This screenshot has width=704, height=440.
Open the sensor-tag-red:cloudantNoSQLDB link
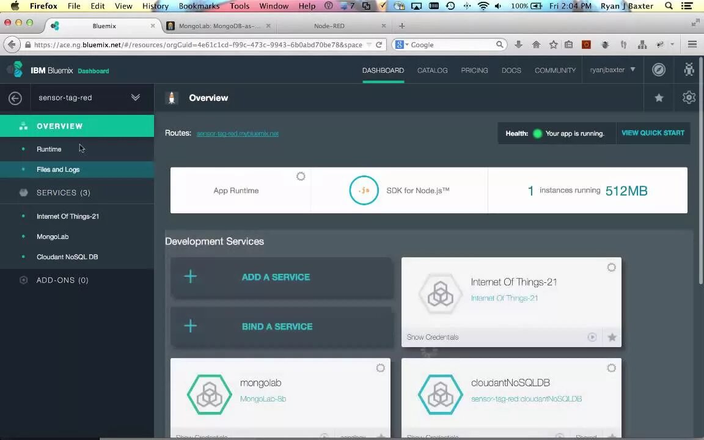click(x=526, y=398)
